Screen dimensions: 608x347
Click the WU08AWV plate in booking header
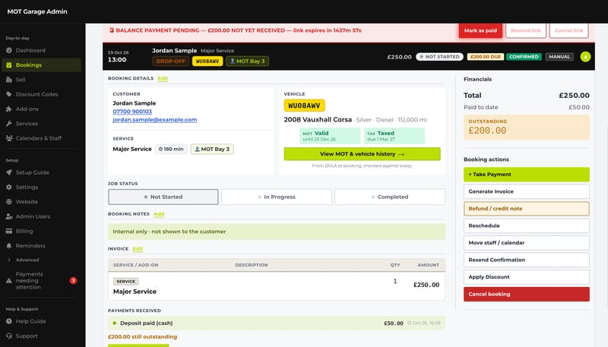point(207,62)
